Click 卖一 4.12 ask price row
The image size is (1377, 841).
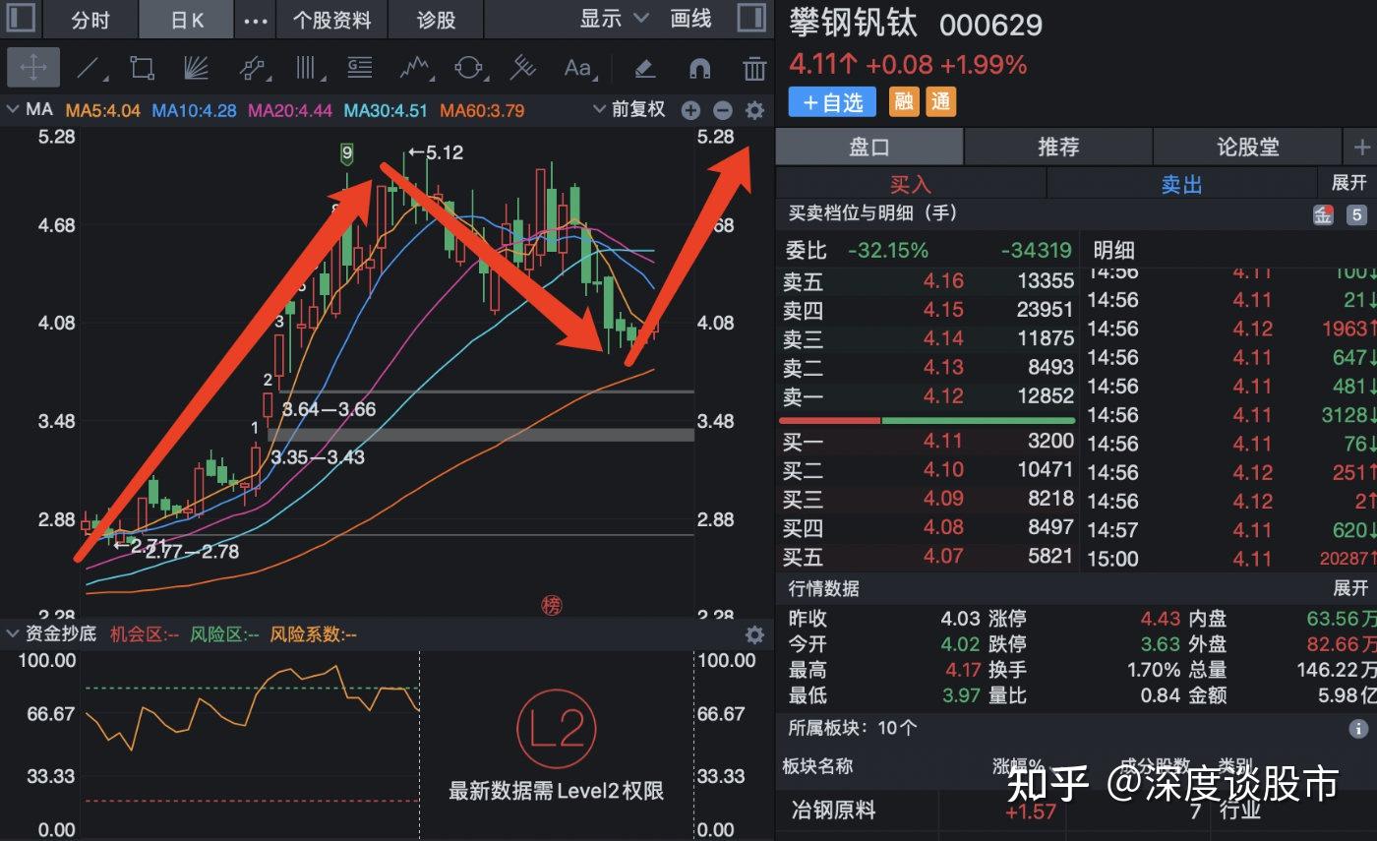point(927,396)
